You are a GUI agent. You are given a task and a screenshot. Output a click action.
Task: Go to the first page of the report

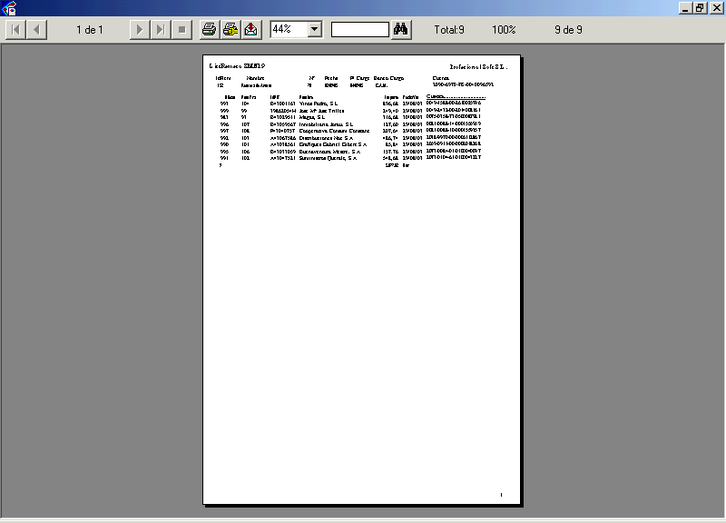tap(16, 30)
